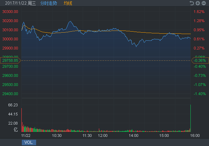The height and width of the screenshot is (146, 209).
Task: Click the tall red opening volume bar
Action: 22,120
